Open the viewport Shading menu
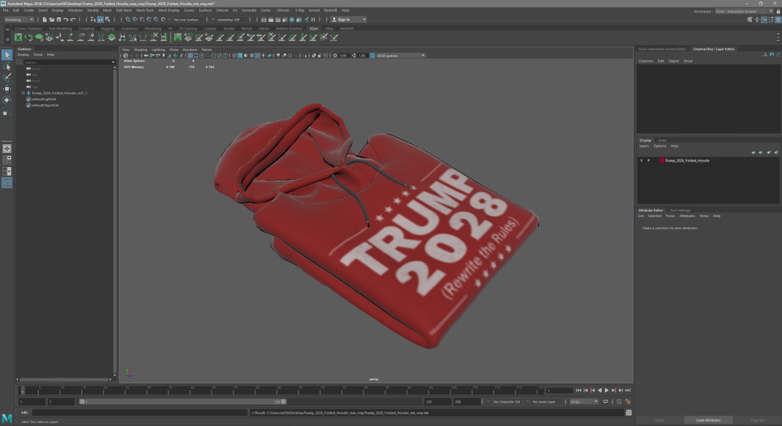The image size is (782, 426). (141, 50)
